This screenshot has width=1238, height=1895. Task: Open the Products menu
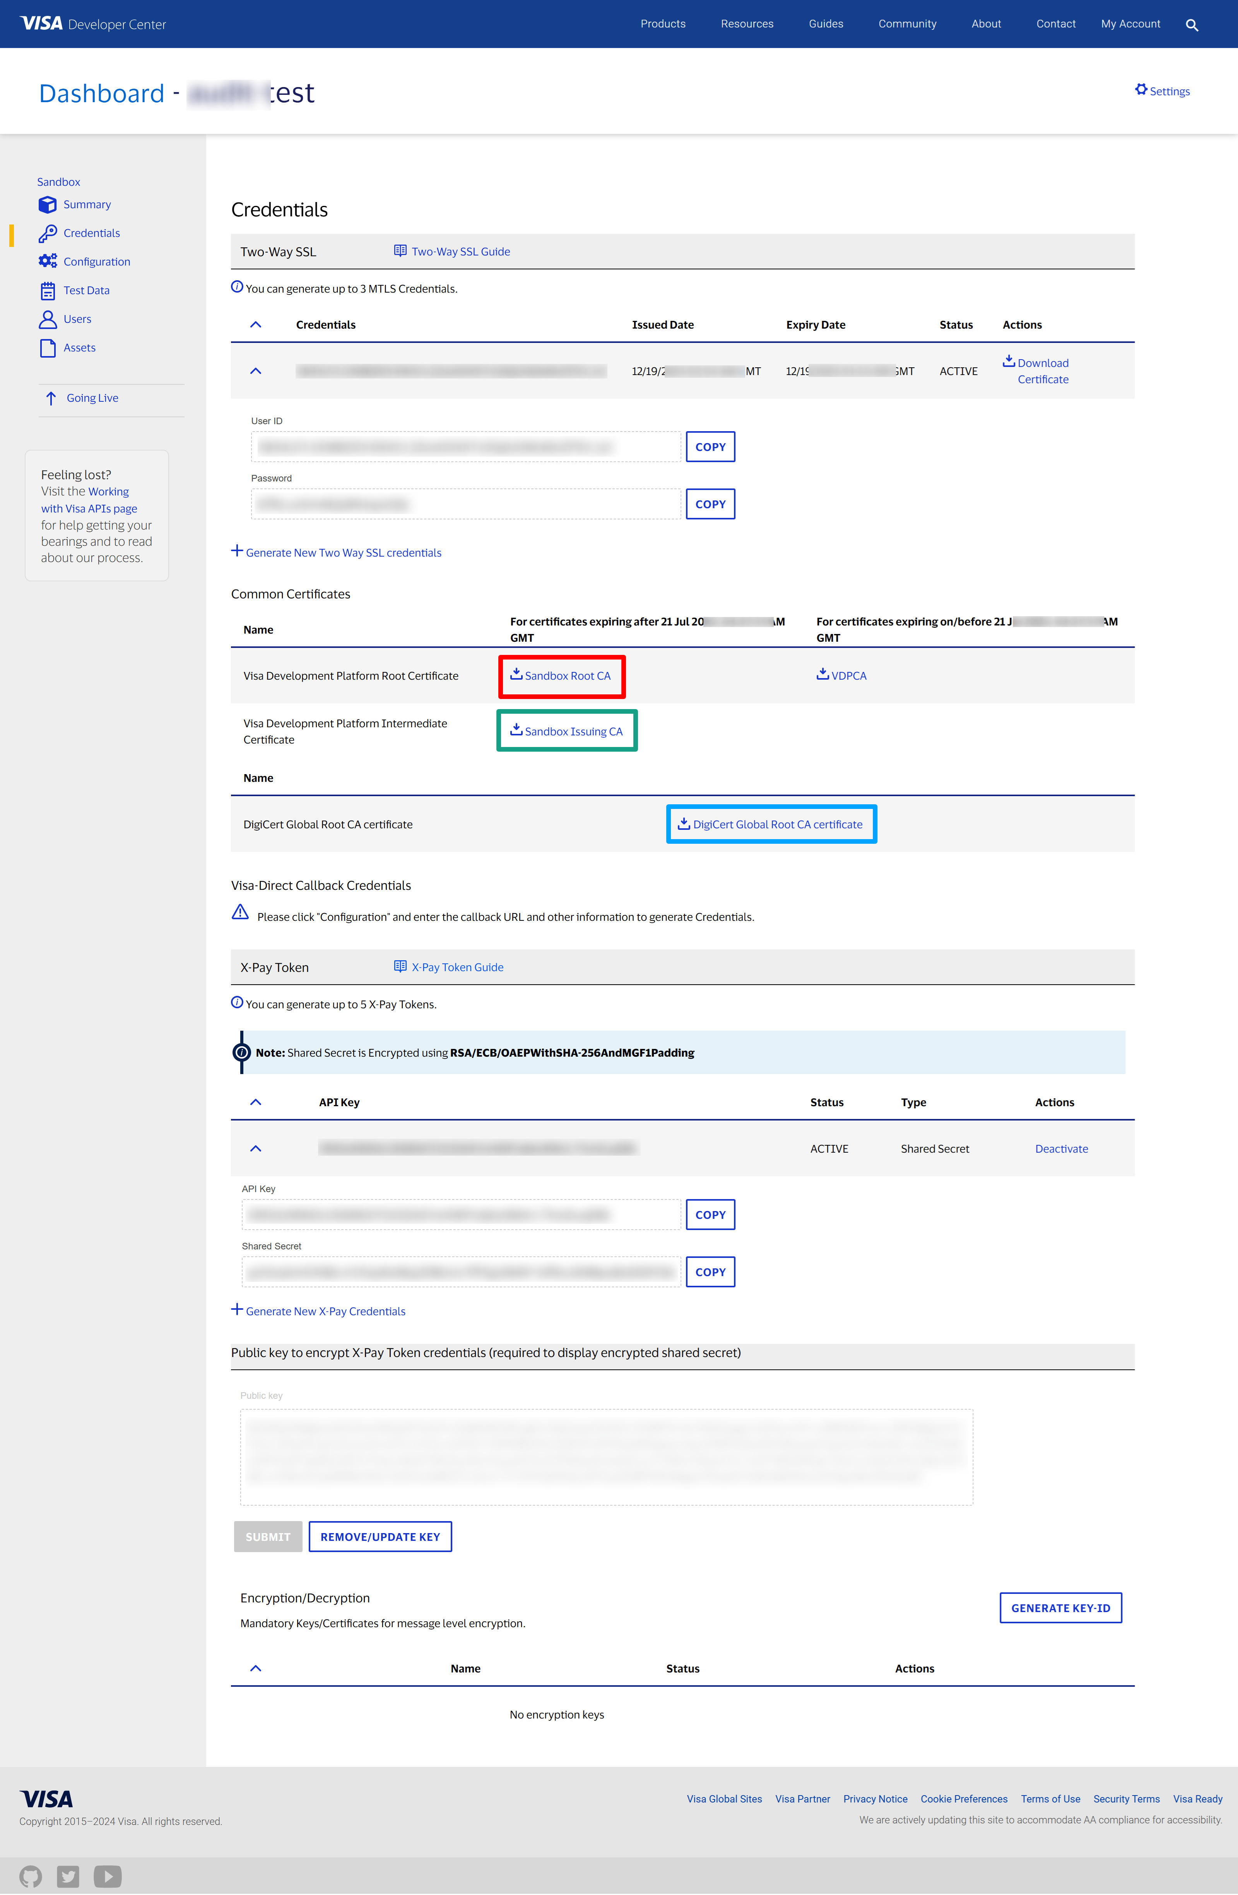pyautogui.click(x=663, y=24)
